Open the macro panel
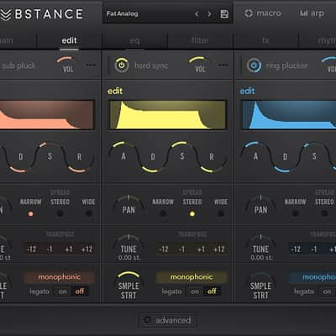 (263, 13)
